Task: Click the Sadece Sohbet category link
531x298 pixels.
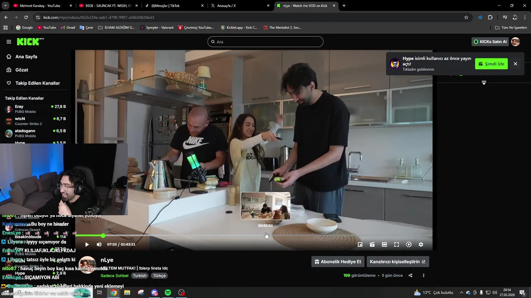Action: point(114,276)
